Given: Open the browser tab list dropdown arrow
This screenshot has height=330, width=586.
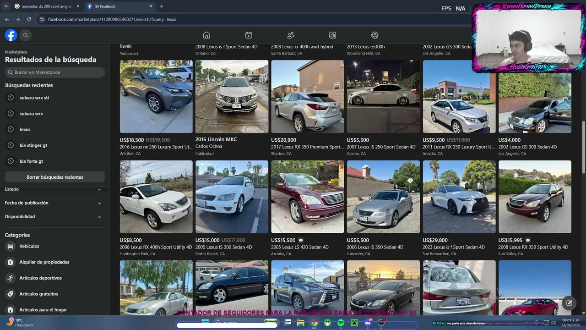Looking at the screenshot, I should coord(6,6).
